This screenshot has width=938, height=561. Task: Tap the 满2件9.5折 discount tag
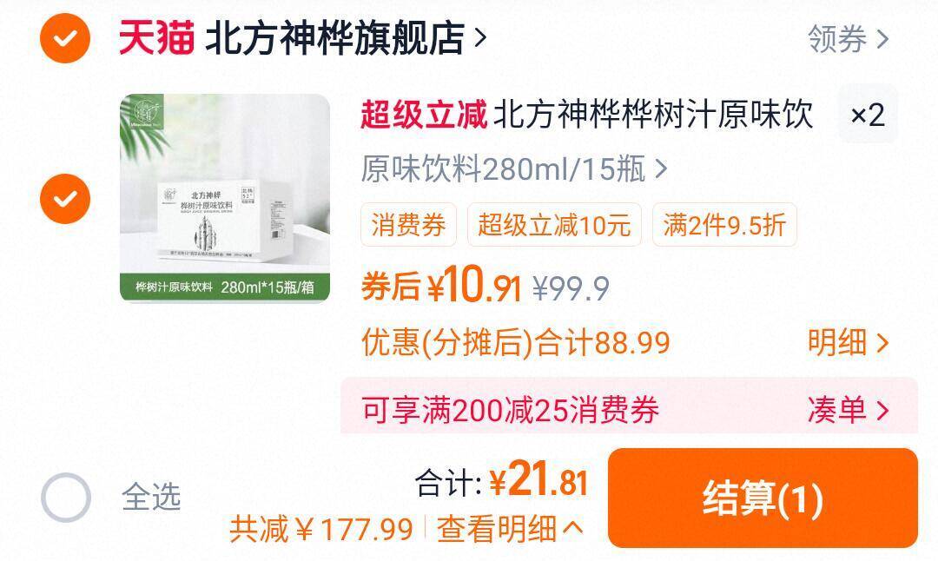(x=724, y=225)
